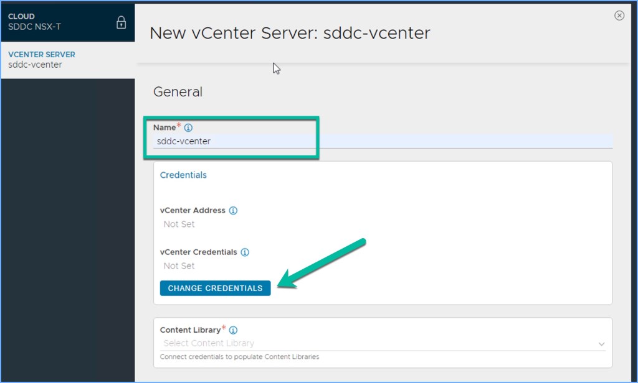Open the Select Content Library dropdown

[x=374, y=343]
